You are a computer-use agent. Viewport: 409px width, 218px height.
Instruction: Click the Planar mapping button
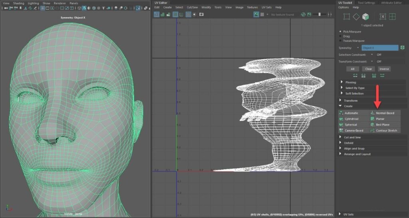[x=385, y=119]
